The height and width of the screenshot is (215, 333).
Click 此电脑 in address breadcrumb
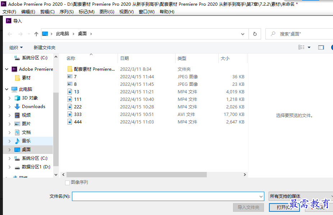tap(63, 34)
